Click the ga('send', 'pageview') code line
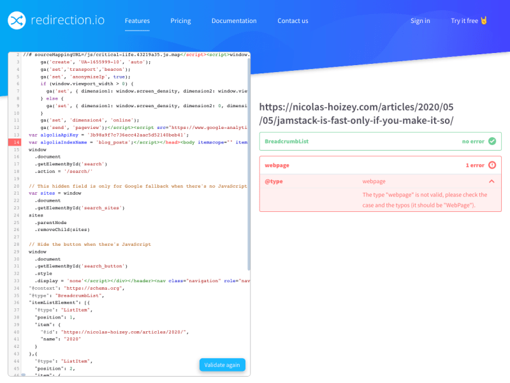510x383 pixels. (144, 128)
